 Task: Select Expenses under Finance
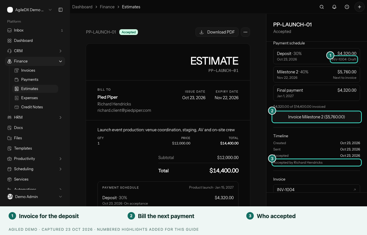point(35,98)
